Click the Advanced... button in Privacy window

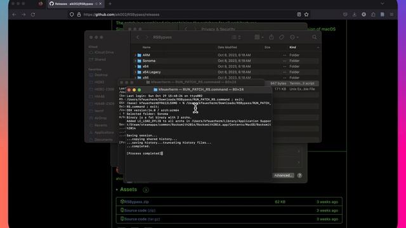[284, 175]
